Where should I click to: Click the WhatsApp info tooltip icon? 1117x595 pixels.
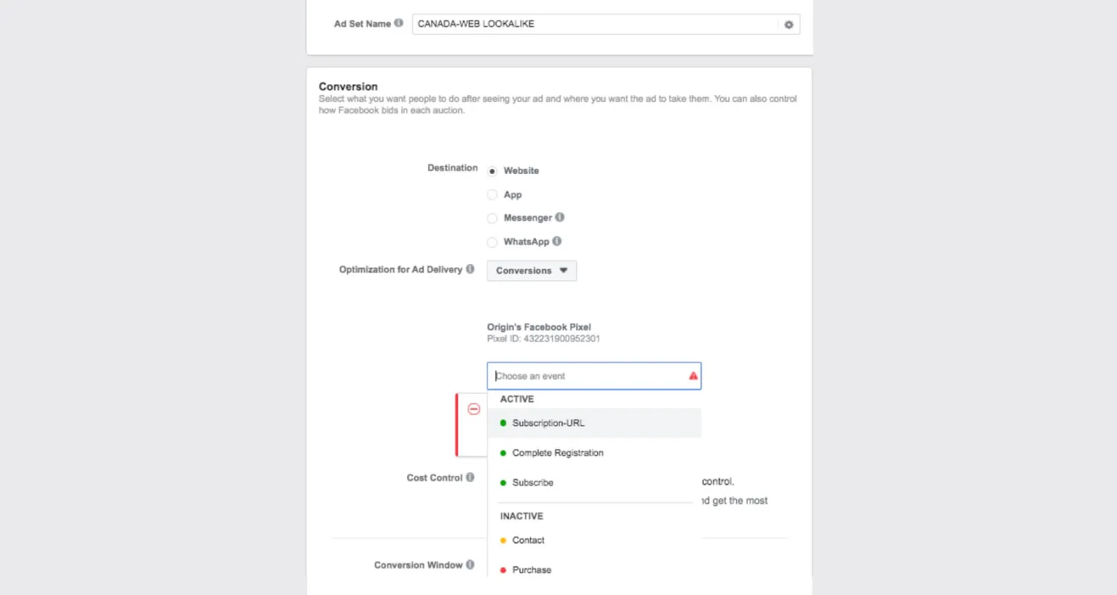pos(556,241)
